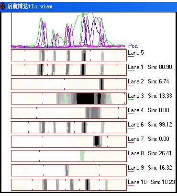
Task: Click the Sim: 99.12 value
Action: (160, 125)
